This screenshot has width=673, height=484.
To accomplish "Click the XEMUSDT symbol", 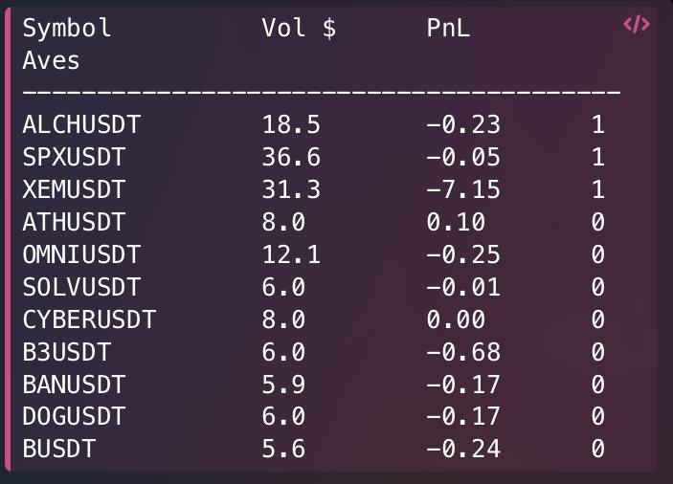I will [x=74, y=190].
